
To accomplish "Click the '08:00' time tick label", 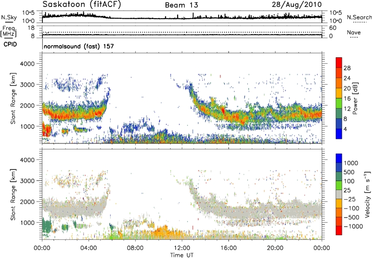I will coord(135,248).
